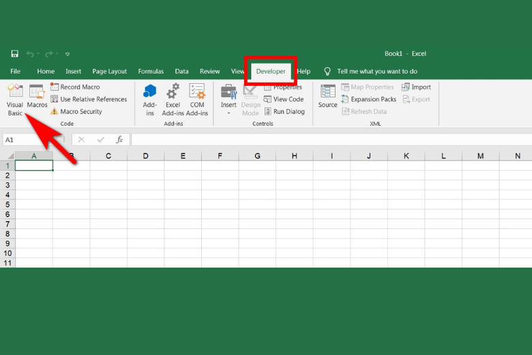Open the Review tab
Image resolution: width=532 pixels, height=355 pixels.
(x=209, y=71)
